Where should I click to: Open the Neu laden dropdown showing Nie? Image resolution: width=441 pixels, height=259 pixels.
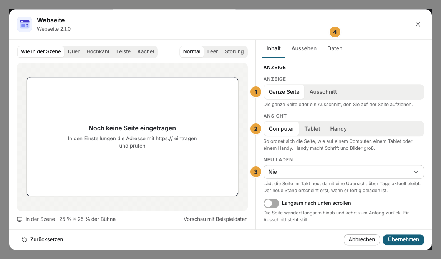coord(343,172)
